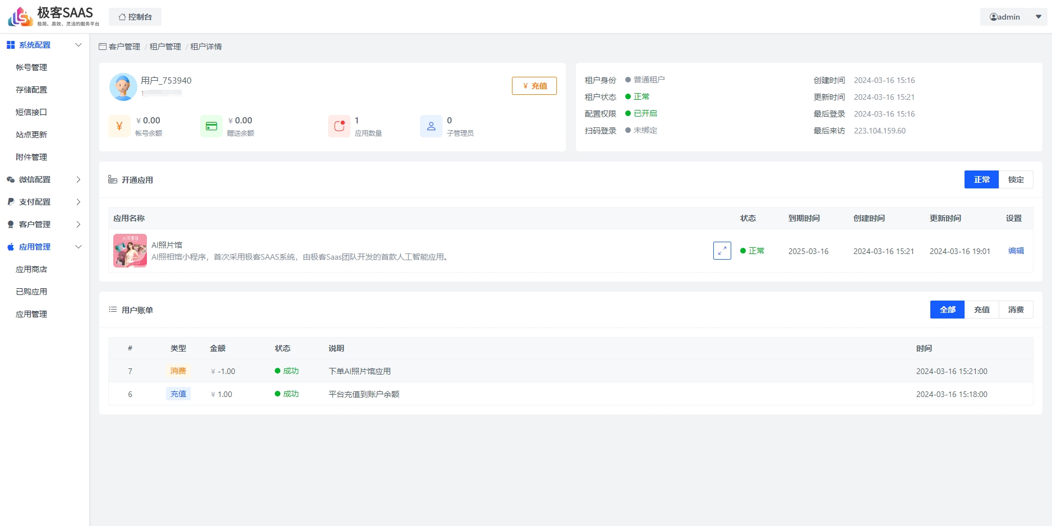The height and width of the screenshot is (526, 1052).
Task: Open the admin account dropdown
Action: [1013, 17]
